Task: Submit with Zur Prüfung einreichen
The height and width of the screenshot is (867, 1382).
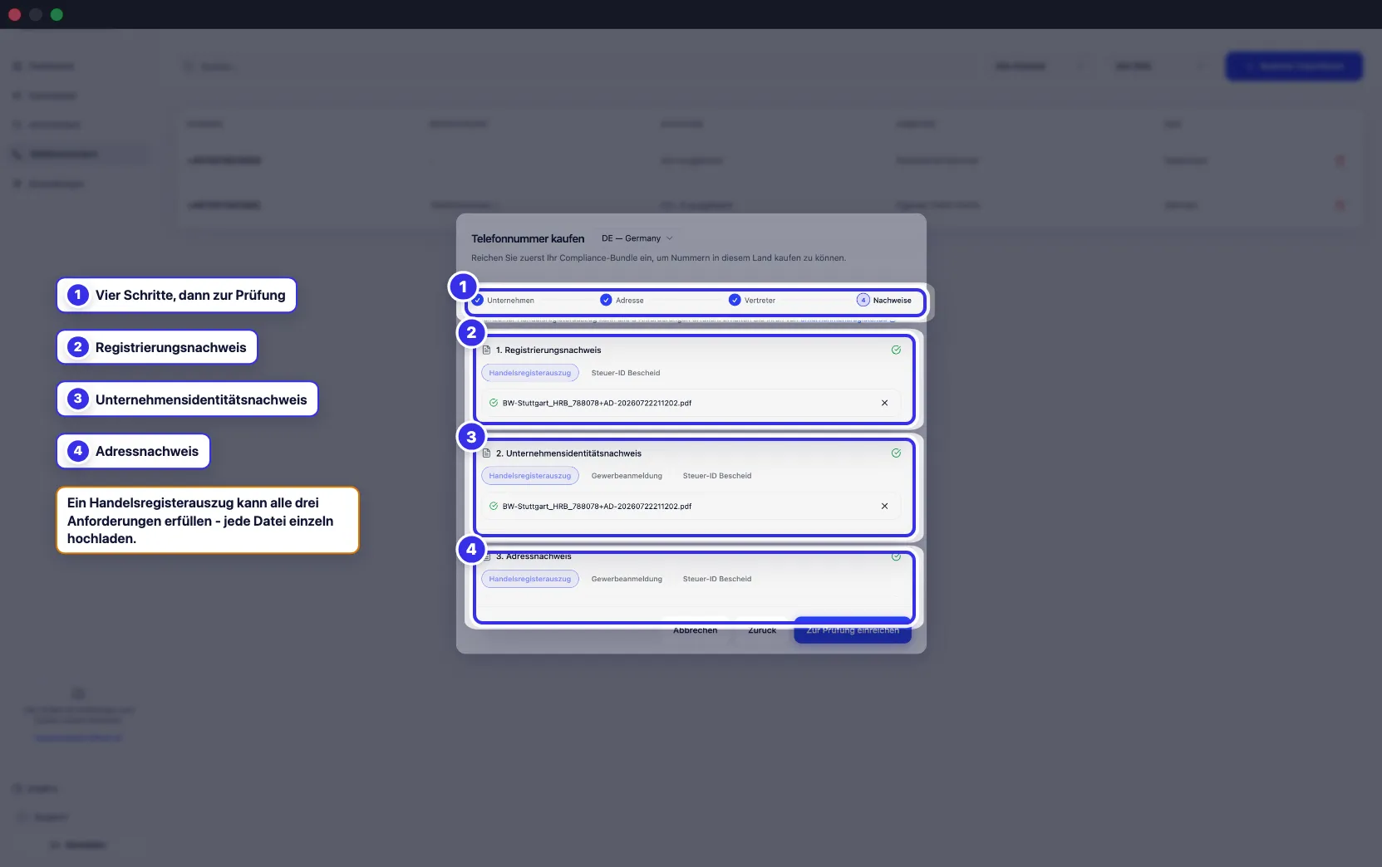Action: point(853,629)
